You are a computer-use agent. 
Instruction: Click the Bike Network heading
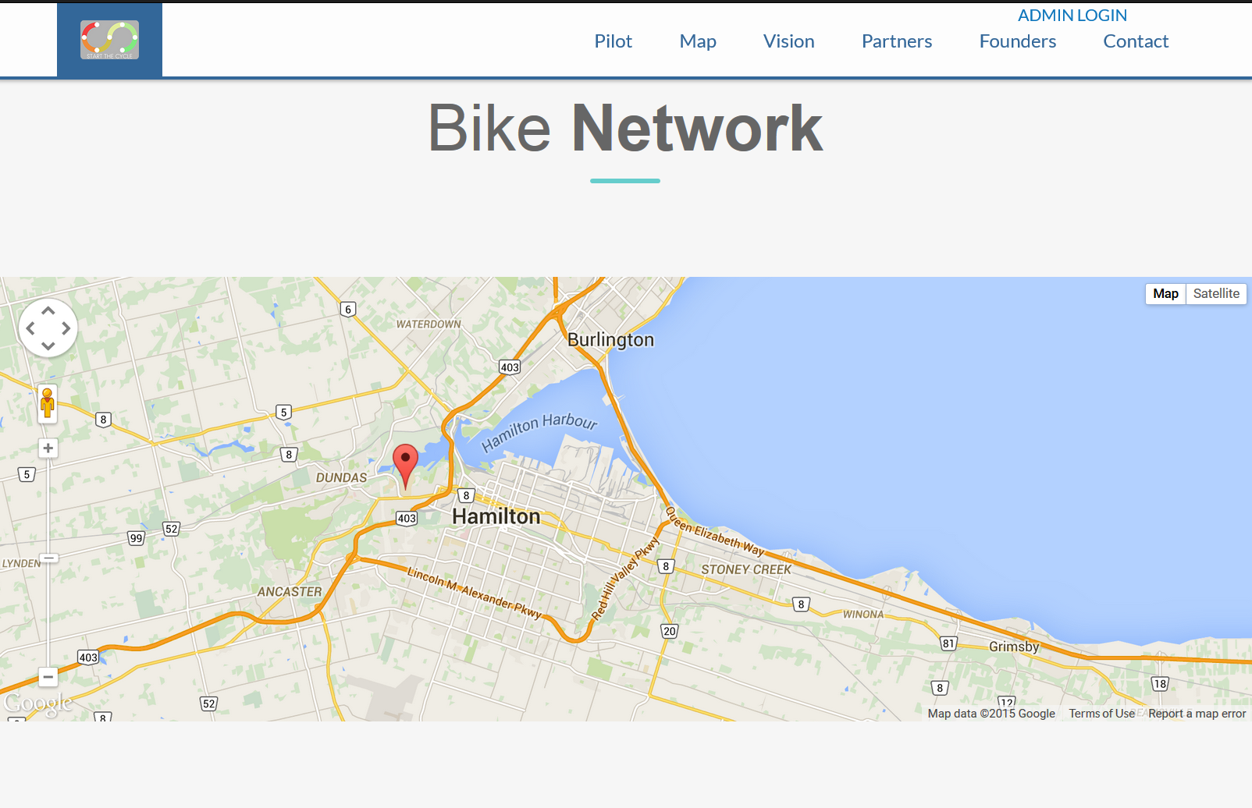(625, 128)
